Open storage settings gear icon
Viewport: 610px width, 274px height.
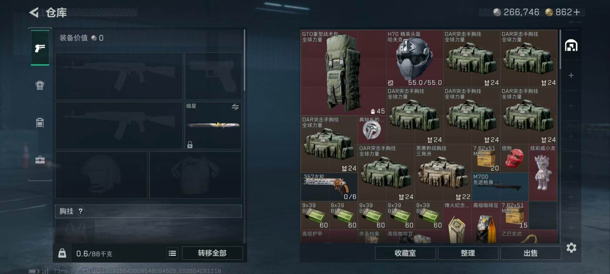[571, 248]
